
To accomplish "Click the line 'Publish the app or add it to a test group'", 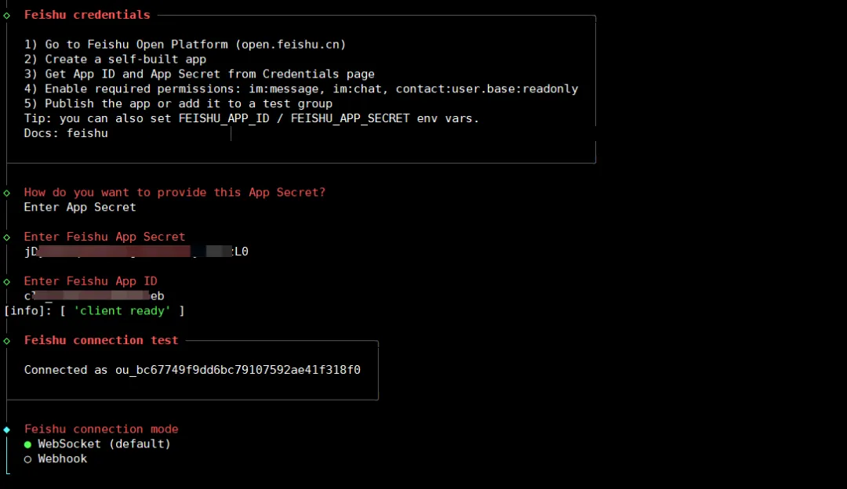I will (x=178, y=103).
